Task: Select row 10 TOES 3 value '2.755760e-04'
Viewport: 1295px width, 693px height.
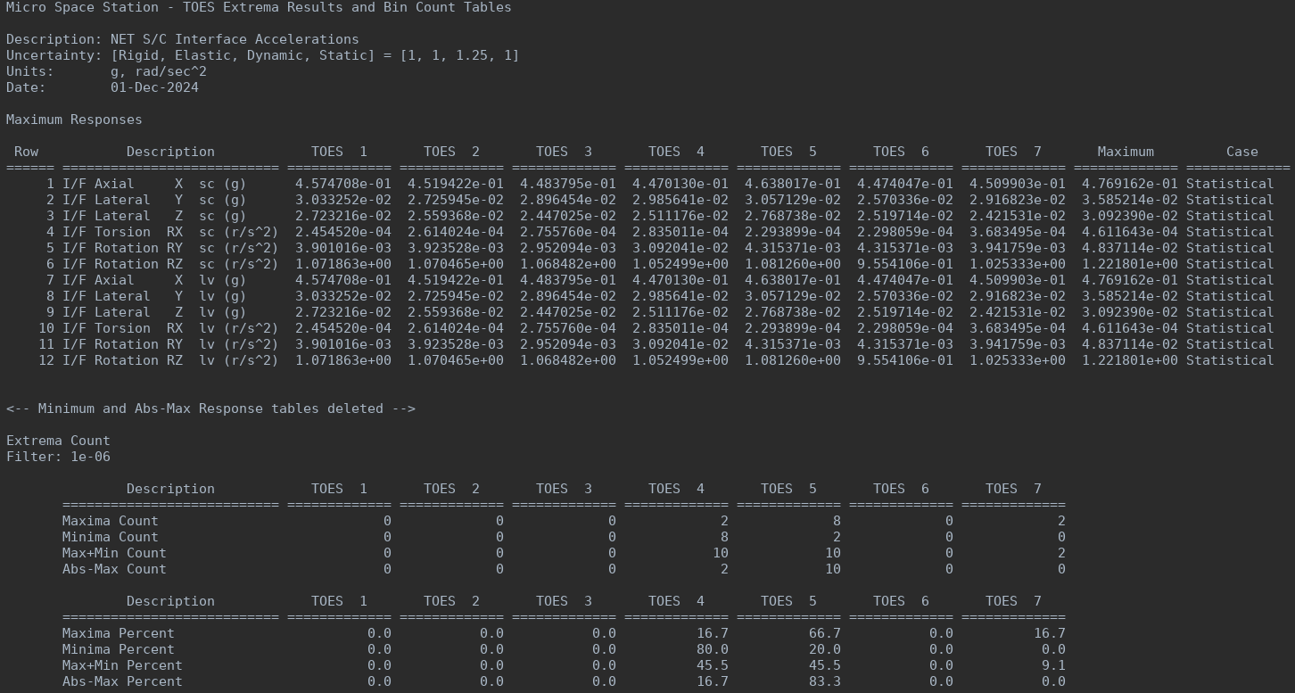Action: click(x=568, y=328)
